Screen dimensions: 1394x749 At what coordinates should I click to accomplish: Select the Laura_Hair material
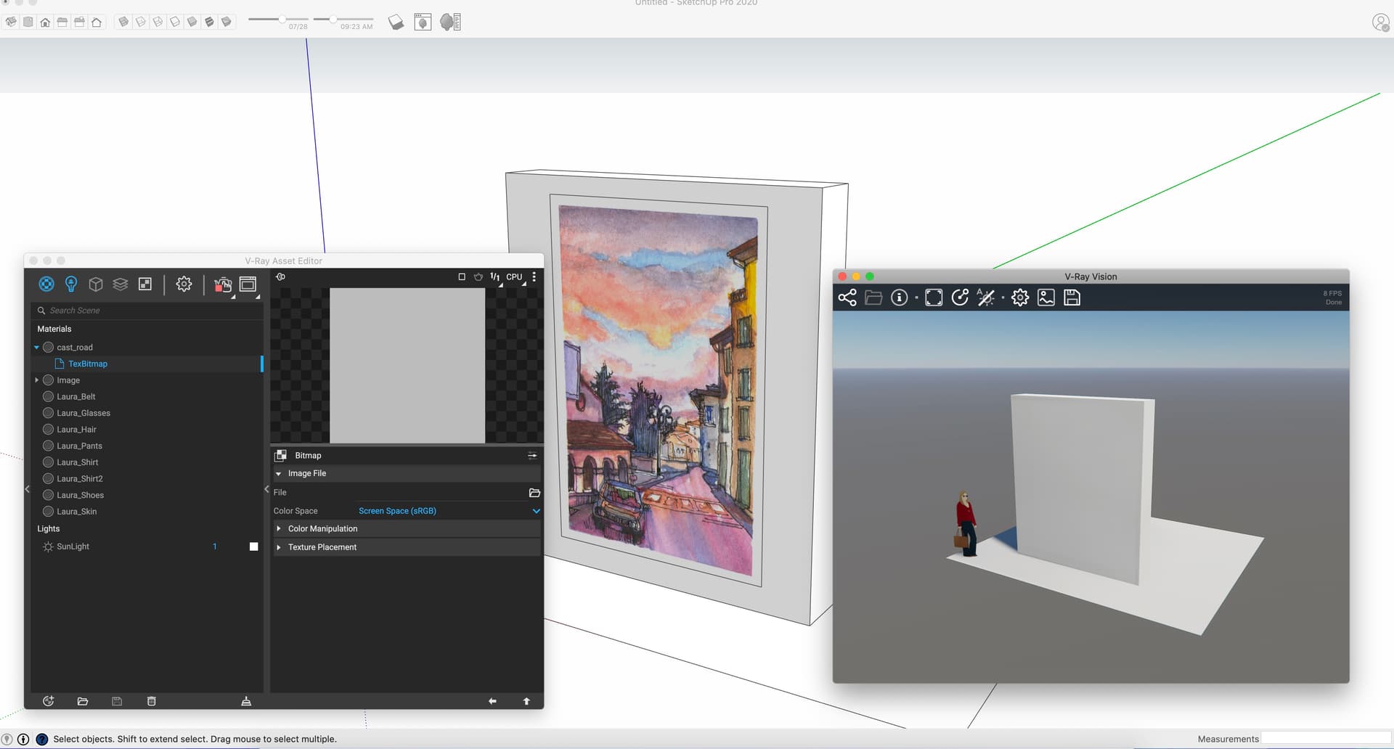point(76,430)
